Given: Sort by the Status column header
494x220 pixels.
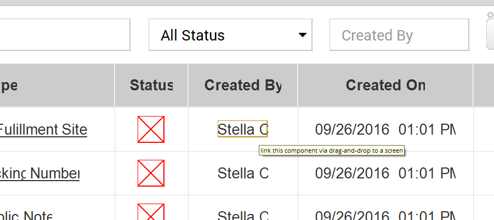Looking at the screenshot, I should click(x=151, y=85).
